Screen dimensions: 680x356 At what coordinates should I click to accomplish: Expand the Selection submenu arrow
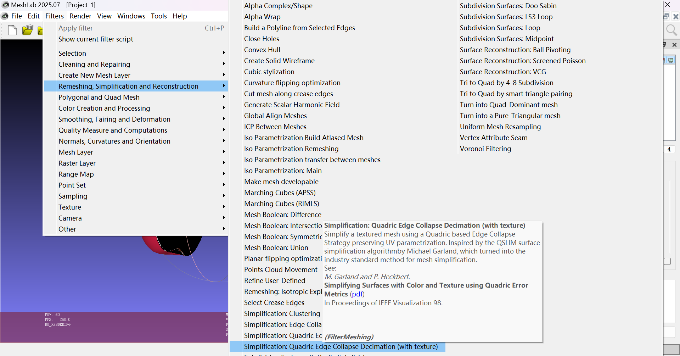coord(224,53)
